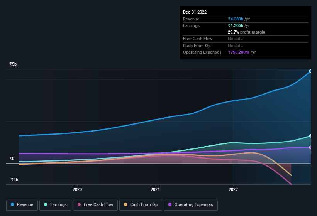Image resolution: width=317 pixels, height=216 pixels.
Task: Toggle the Operating Expenses legend button
Action: point(191,205)
